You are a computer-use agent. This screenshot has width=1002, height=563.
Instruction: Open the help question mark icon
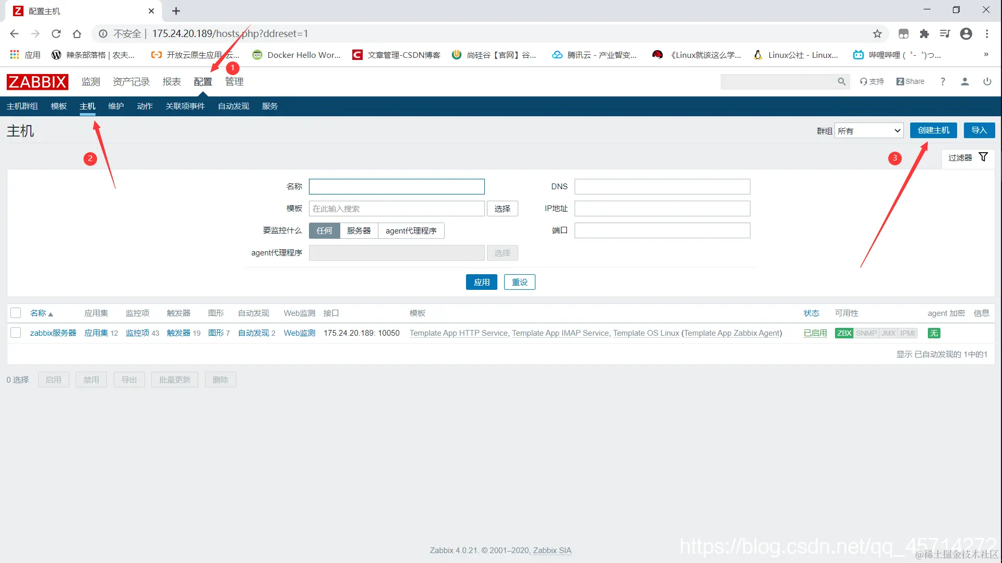(943, 82)
